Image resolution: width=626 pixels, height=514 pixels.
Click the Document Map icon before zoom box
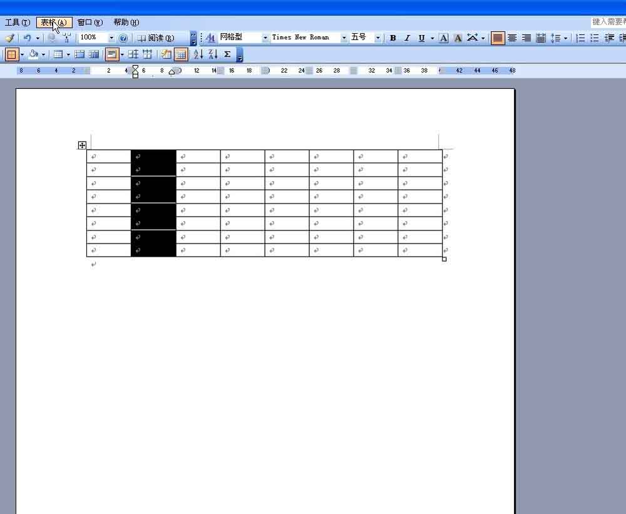tap(67, 38)
